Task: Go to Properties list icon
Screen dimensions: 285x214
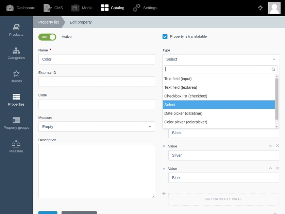Action: (16, 97)
